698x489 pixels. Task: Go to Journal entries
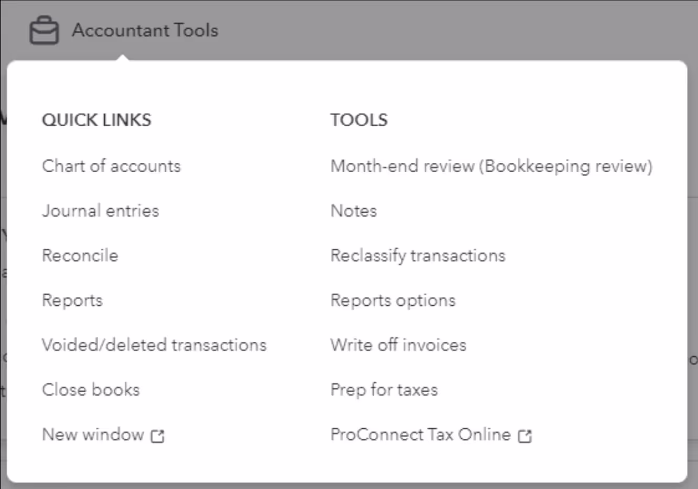point(101,210)
